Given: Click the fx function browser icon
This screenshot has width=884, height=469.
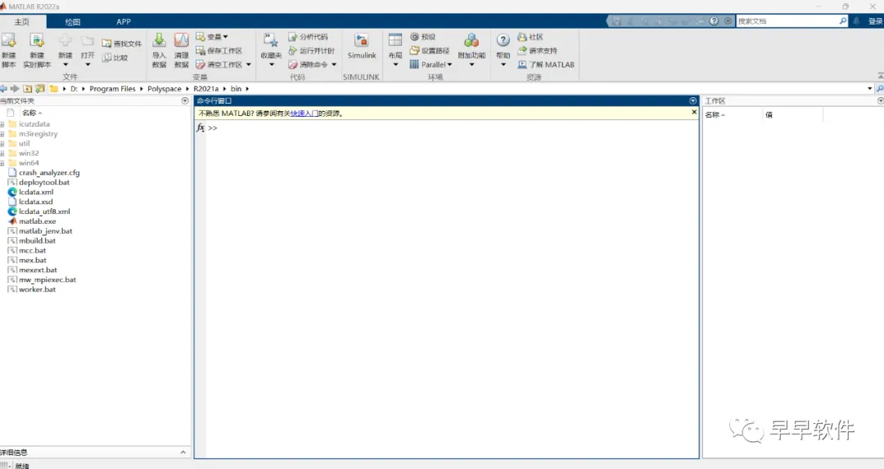Looking at the screenshot, I should (x=201, y=127).
